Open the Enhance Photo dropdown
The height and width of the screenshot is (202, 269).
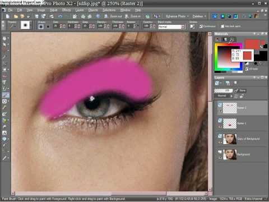[x=177, y=16]
